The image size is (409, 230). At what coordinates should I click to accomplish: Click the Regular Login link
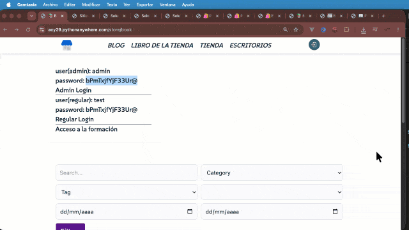tap(74, 119)
